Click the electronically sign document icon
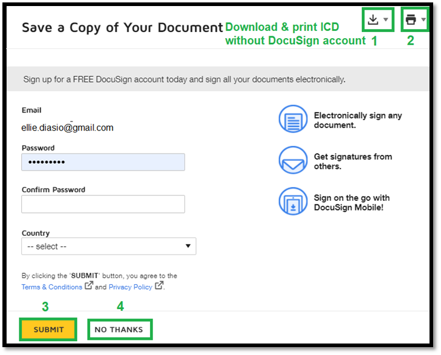The image size is (441, 355). point(293,119)
